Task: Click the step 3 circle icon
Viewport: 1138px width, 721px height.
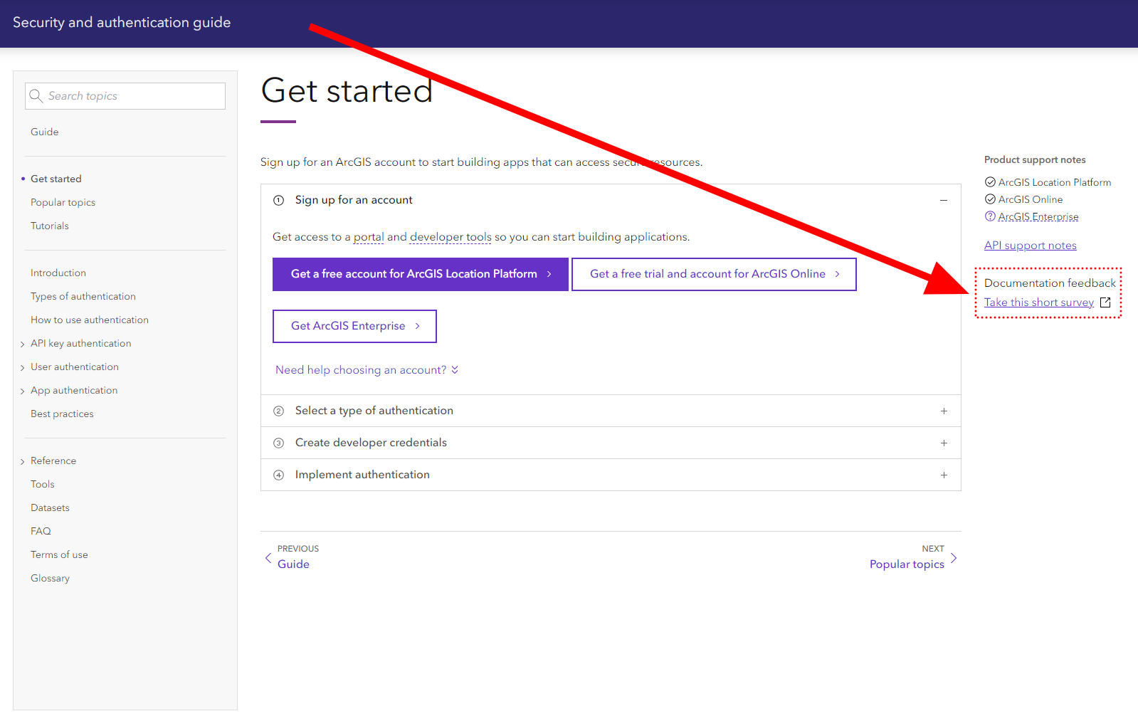Action: click(279, 443)
